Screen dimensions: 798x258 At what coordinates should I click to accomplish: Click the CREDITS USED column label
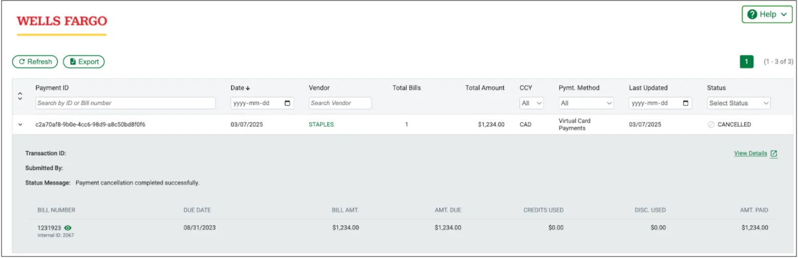click(x=543, y=210)
